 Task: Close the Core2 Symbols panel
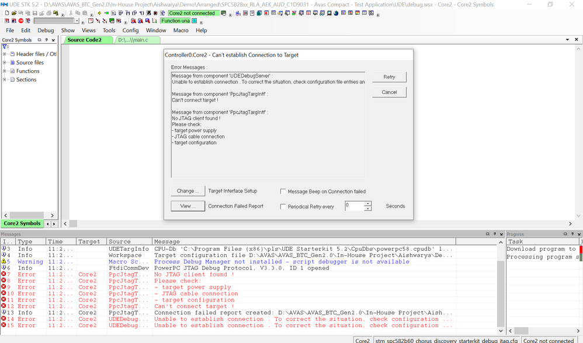(53, 40)
